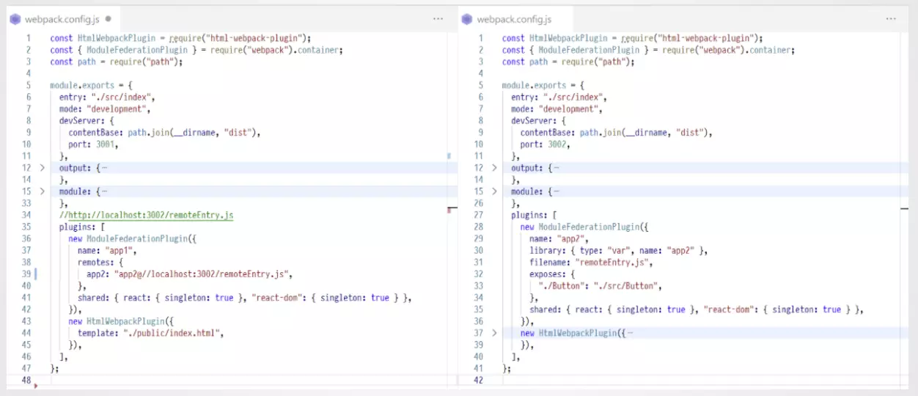
Task: Click filename: "remoteEntry.js" line in right editor
Action: click(x=591, y=262)
